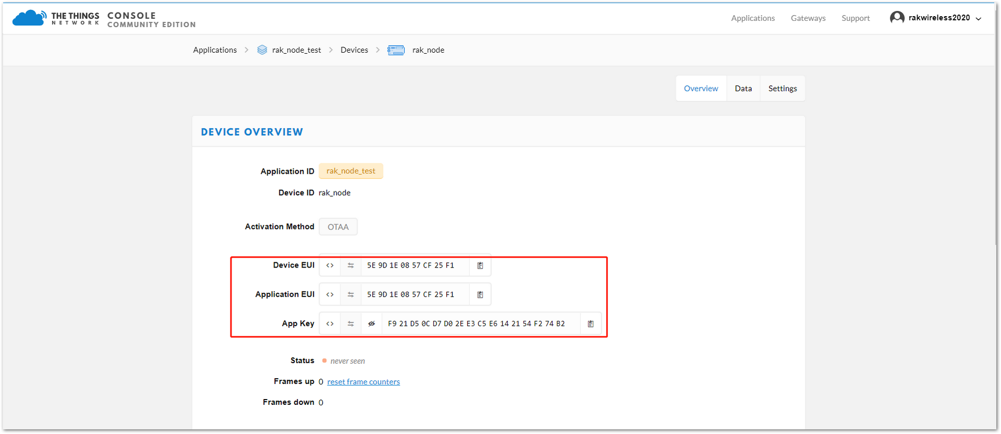Image resolution: width=1001 pixels, height=434 pixels.
Task: Go to Applications breadcrumb link
Action: pyautogui.click(x=215, y=50)
